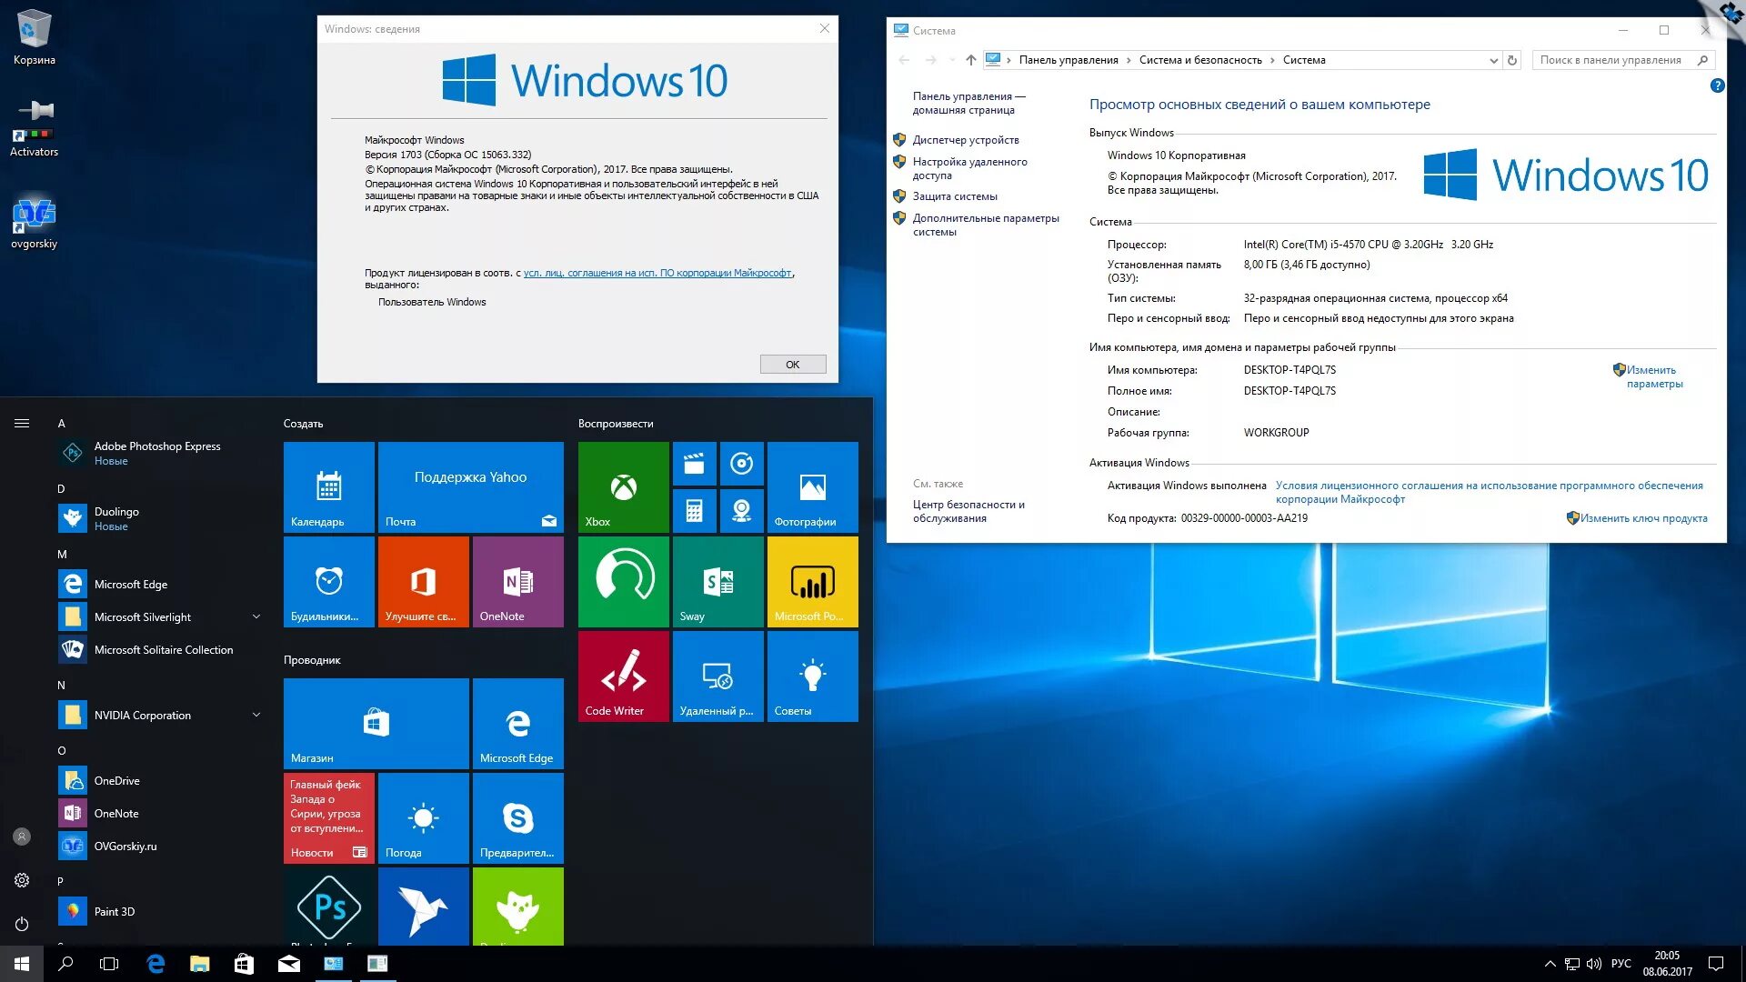Open Paint 3D app
Screen dimensions: 1746x982
[116, 911]
